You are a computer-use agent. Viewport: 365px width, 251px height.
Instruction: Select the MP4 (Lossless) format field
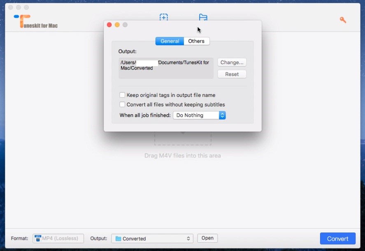(x=58, y=238)
